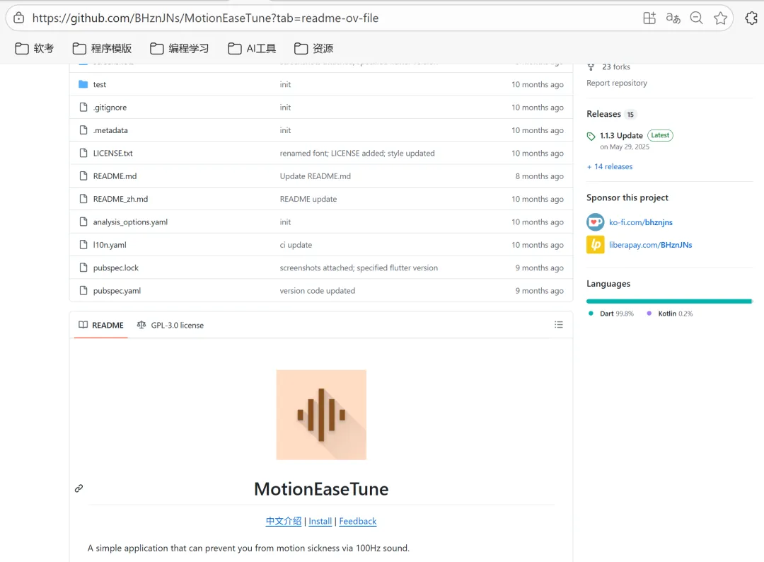Open the .metadata file
This screenshot has width=764, height=562.
(x=110, y=130)
